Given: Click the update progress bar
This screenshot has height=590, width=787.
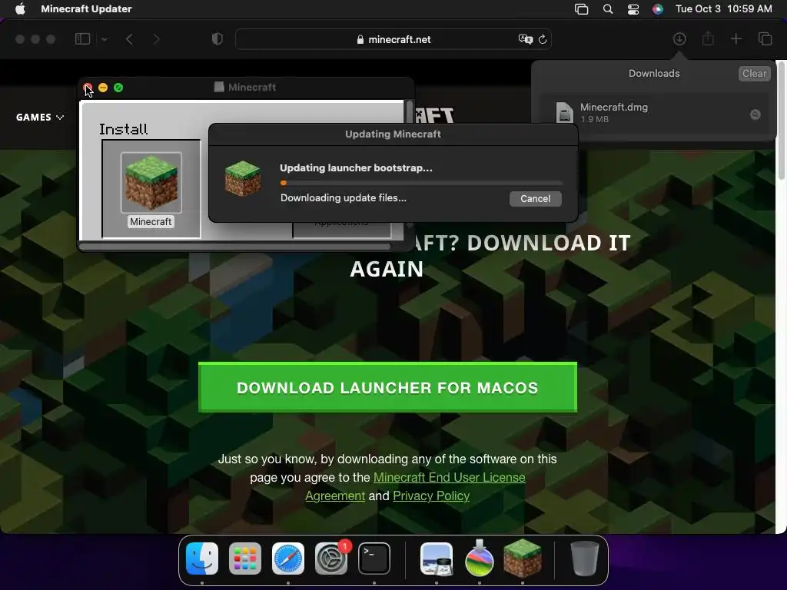Looking at the screenshot, I should click(421, 183).
